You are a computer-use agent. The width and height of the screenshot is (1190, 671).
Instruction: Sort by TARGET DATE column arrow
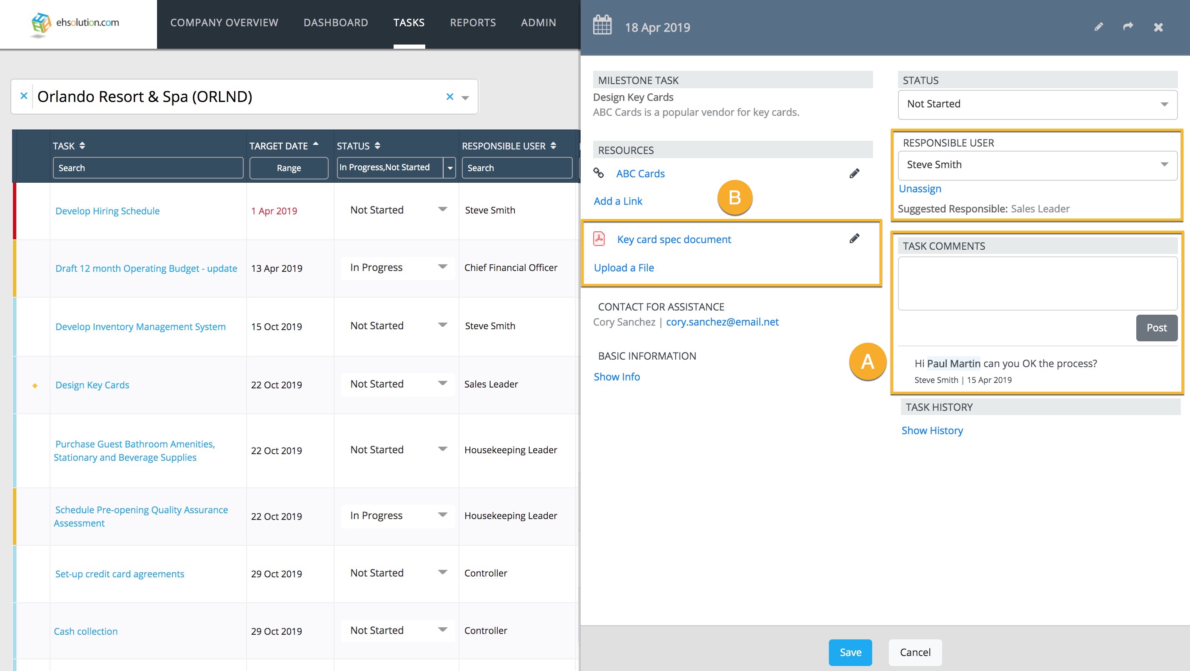tap(316, 144)
